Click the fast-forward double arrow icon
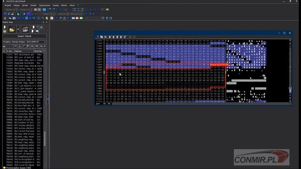 (x=34, y=18)
